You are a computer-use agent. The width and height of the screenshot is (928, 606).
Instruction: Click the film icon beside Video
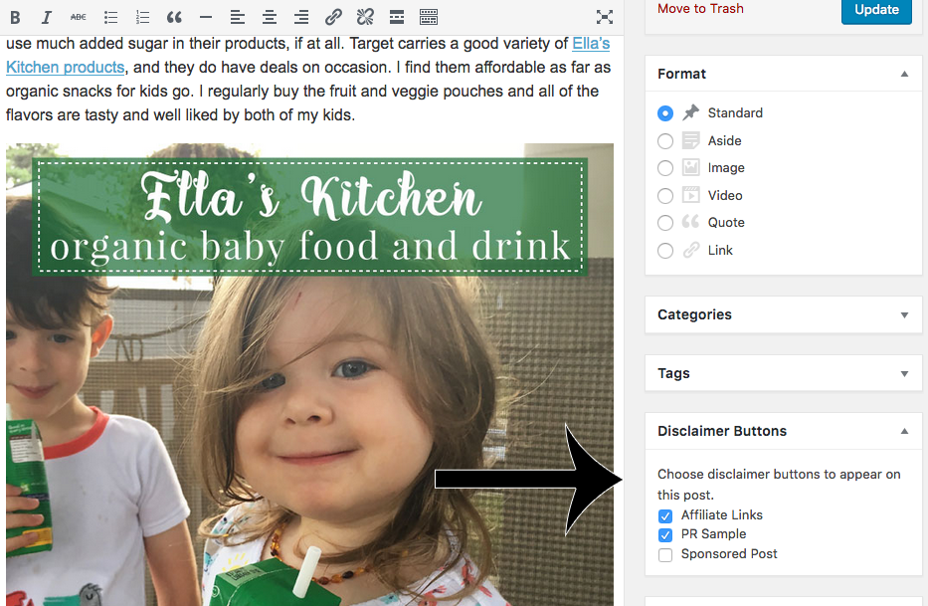(690, 195)
